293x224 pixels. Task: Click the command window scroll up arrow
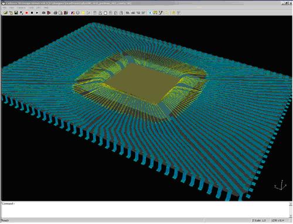(x=291, y=204)
